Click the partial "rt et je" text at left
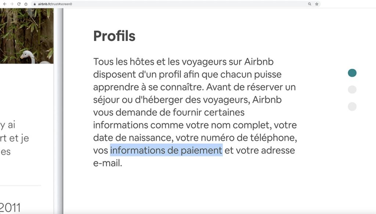The height and width of the screenshot is (214, 376). (14, 139)
